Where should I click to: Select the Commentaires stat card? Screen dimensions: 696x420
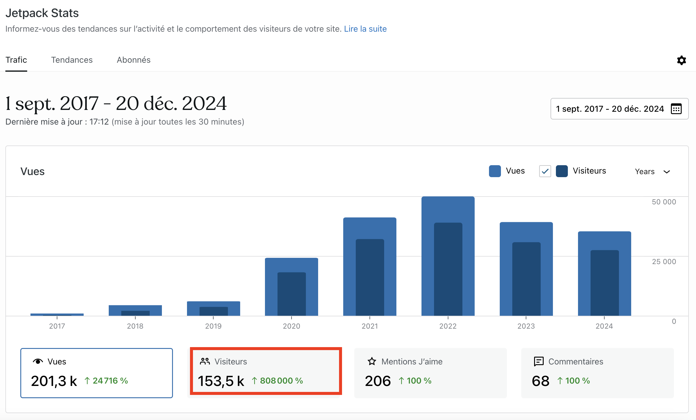click(597, 373)
